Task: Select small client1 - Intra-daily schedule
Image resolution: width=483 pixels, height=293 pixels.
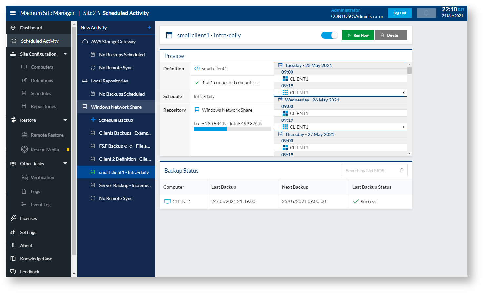Action: 116,172
